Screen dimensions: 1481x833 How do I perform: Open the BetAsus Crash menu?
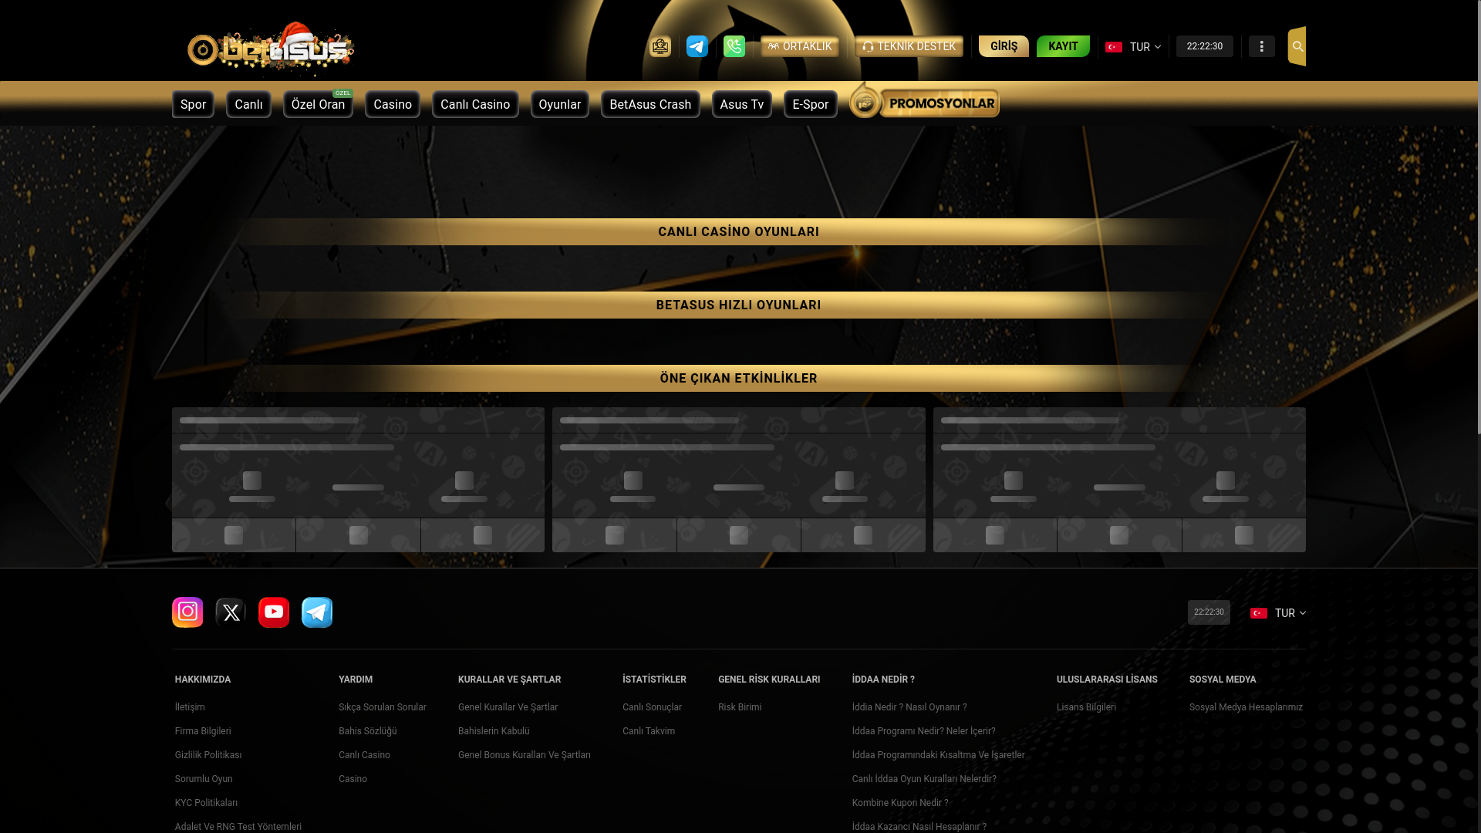[x=650, y=104]
